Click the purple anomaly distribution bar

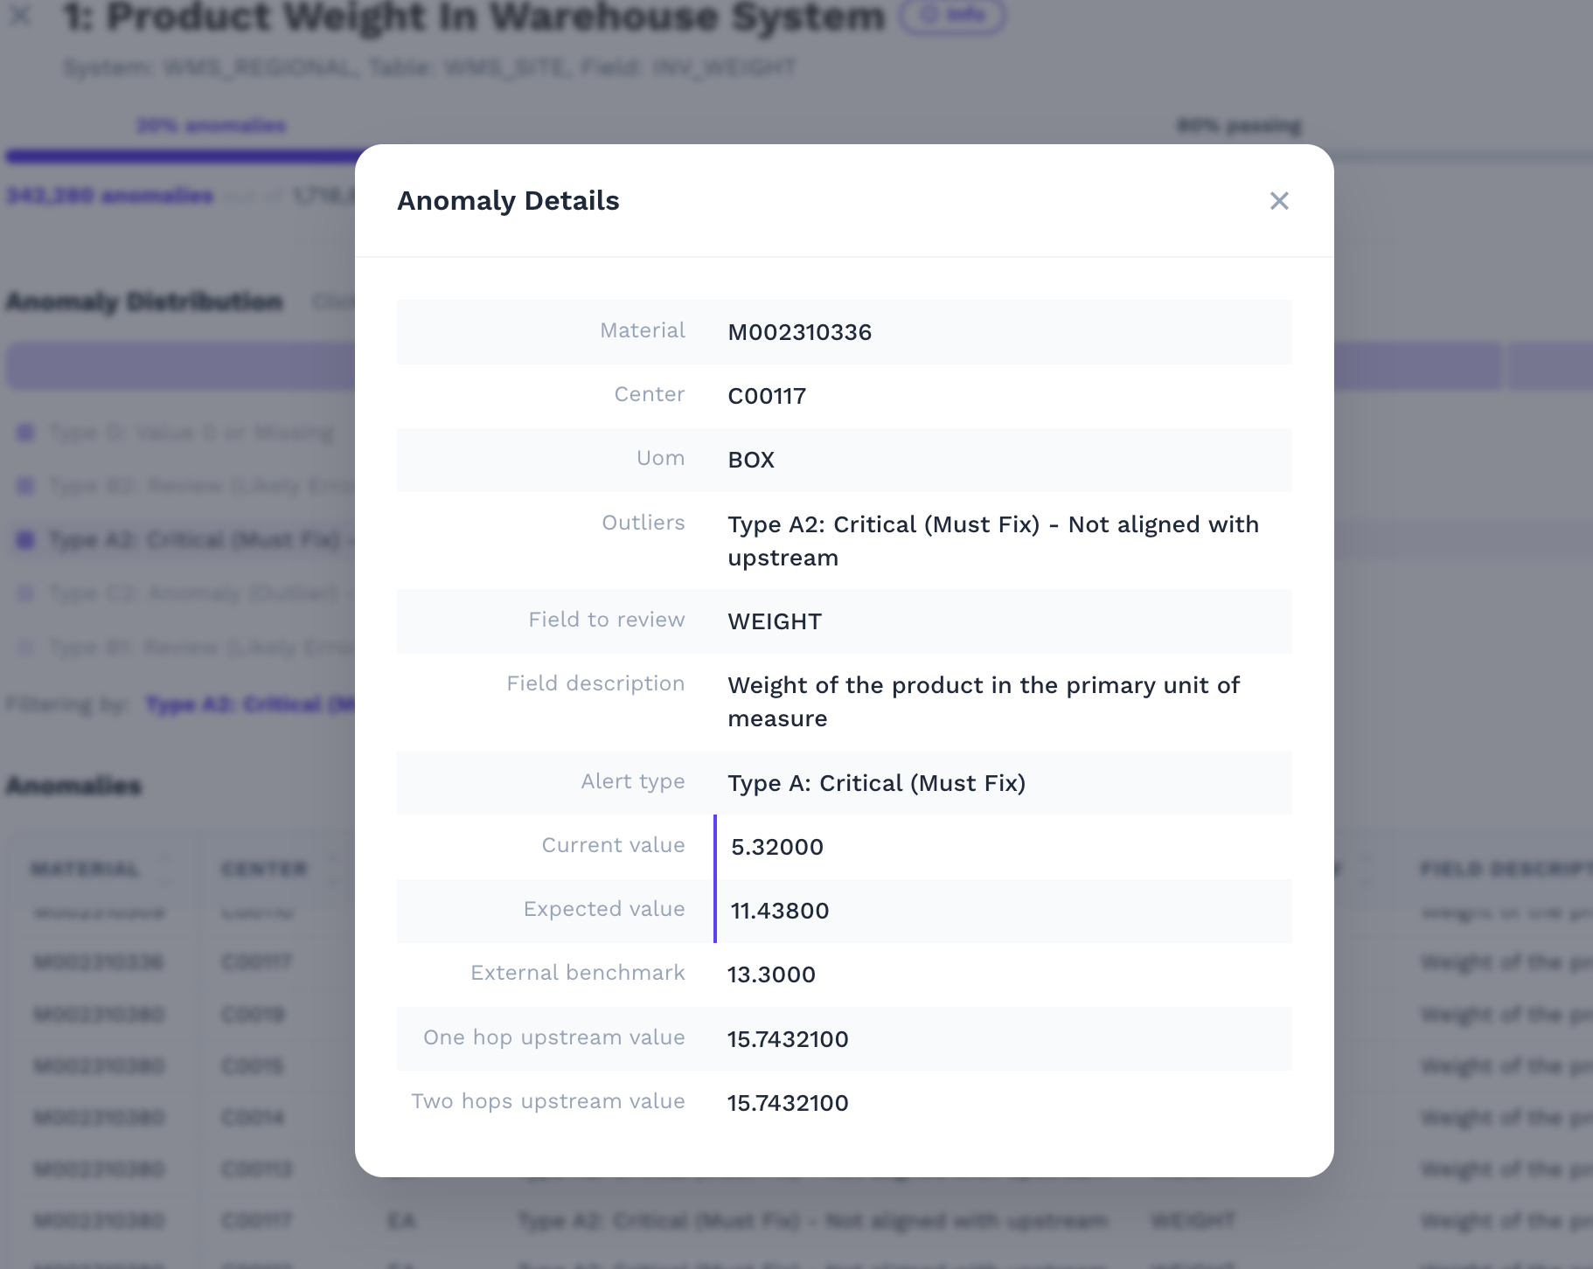[180, 366]
